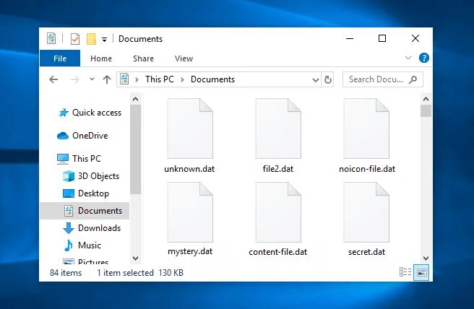The image size is (474, 309).
Task: Click the file list scroll up arrow
Action: click(426, 99)
